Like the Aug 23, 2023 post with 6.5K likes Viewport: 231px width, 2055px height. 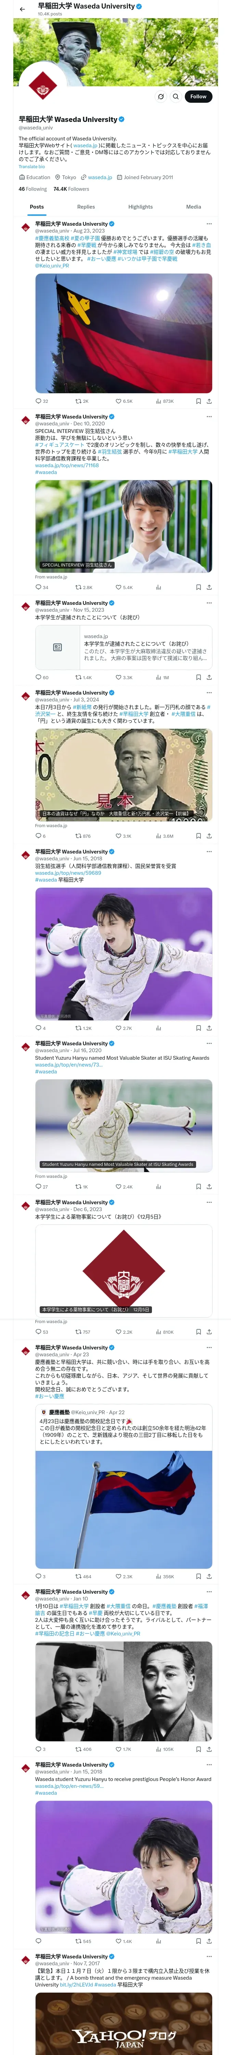click(124, 401)
